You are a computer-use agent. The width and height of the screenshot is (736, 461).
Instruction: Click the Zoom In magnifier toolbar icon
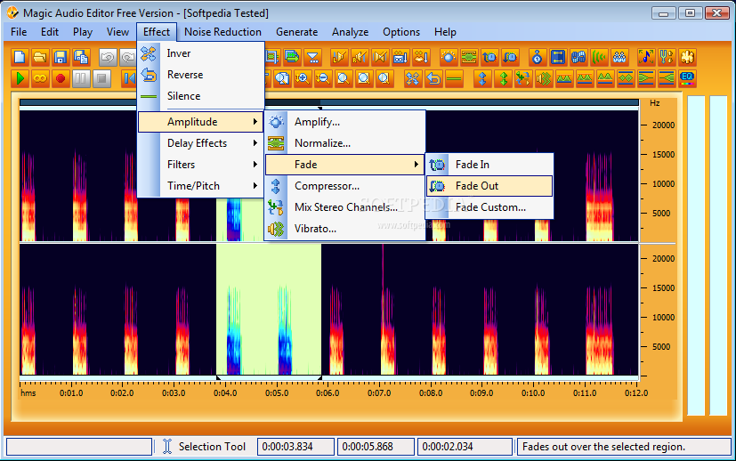(x=303, y=78)
